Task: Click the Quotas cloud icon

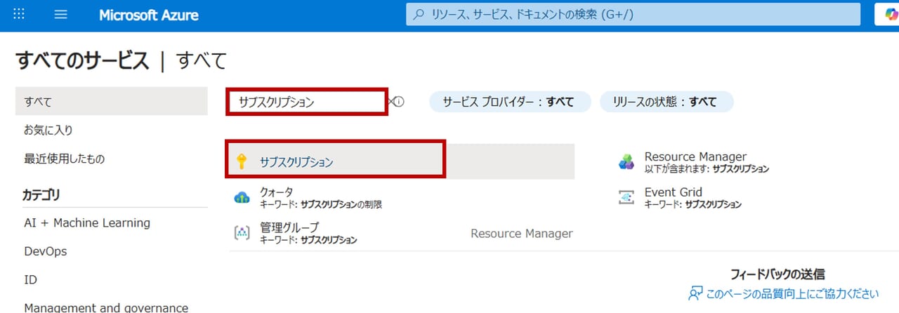Action: pos(242,198)
